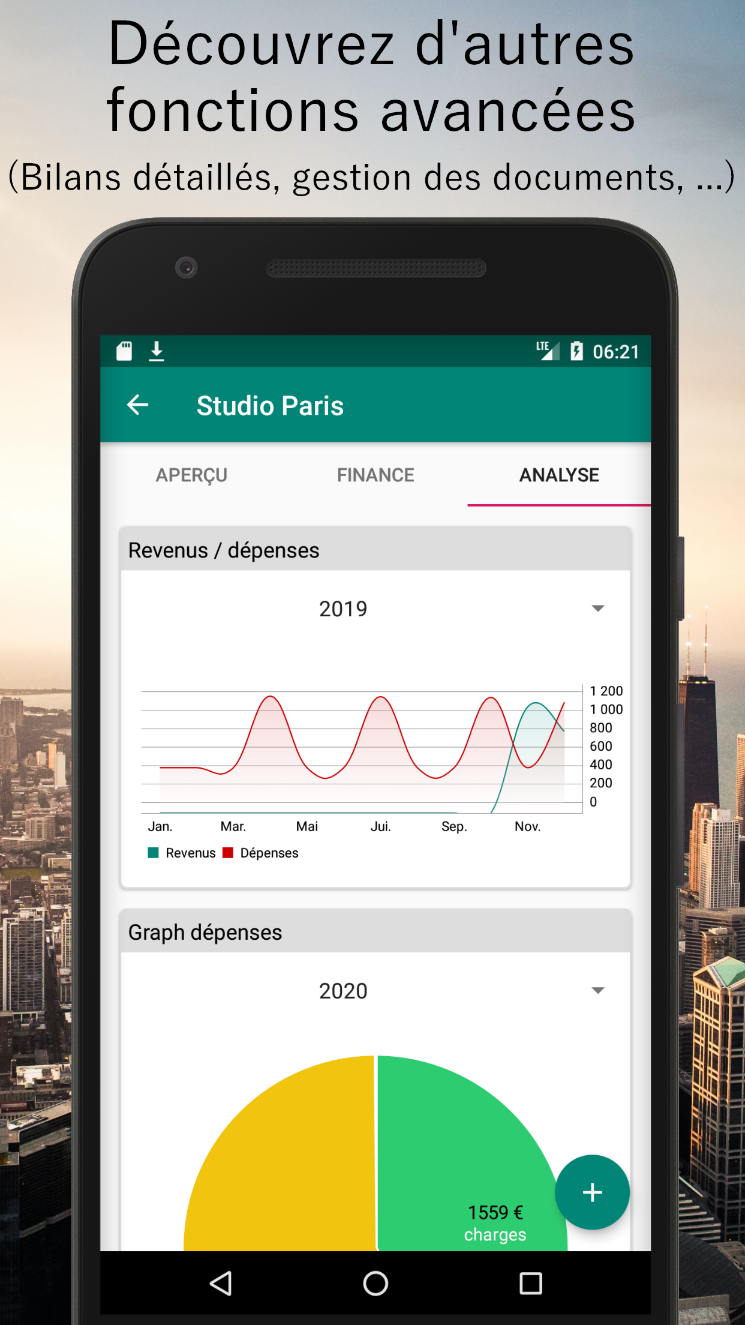Tap the SD card status bar icon

[124, 351]
